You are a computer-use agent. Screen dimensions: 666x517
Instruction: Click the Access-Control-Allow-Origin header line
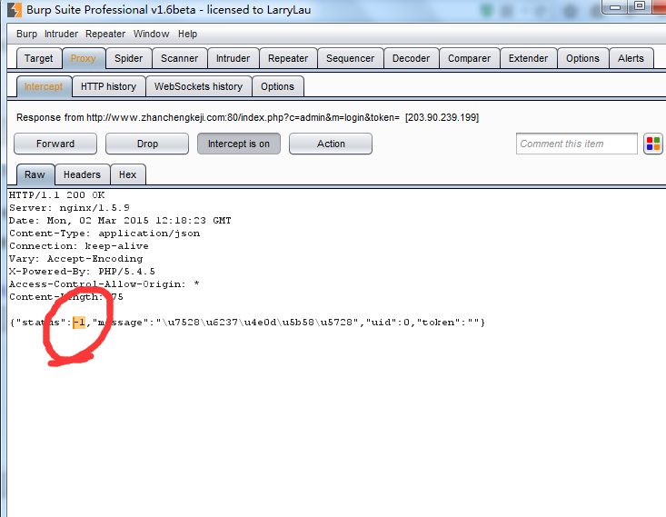tap(104, 284)
